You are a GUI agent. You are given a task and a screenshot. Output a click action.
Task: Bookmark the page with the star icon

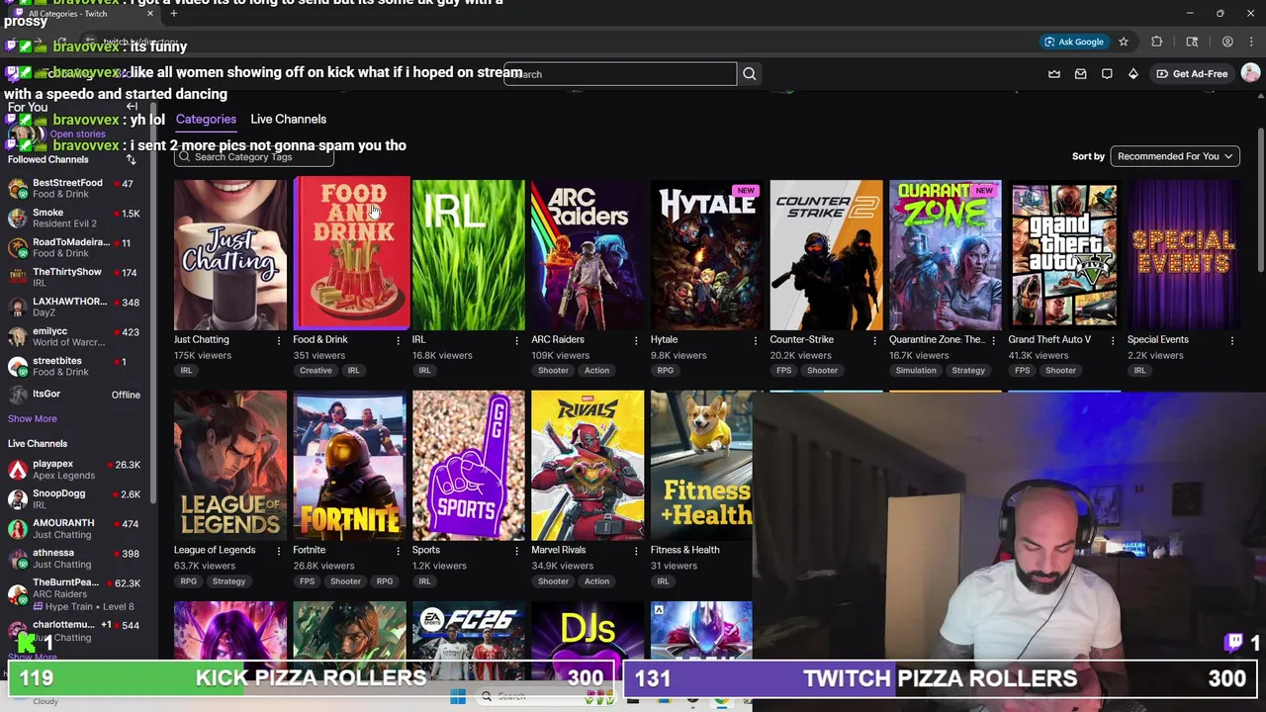click(x=1124, y=42)
